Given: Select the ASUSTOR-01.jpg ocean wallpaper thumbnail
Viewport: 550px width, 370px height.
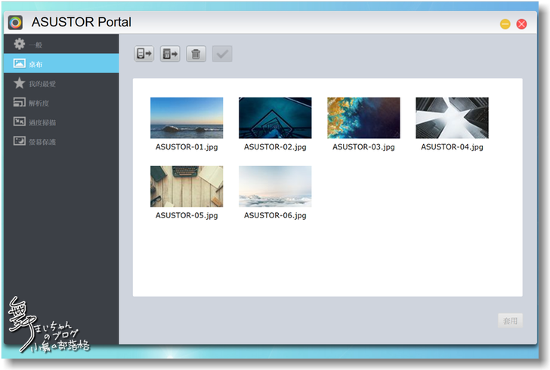Looking at the screenshot, I should [x=187, y=118].
